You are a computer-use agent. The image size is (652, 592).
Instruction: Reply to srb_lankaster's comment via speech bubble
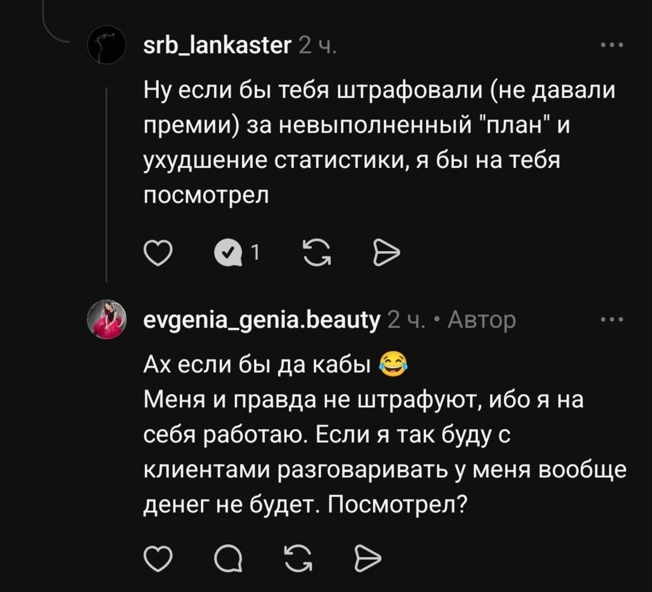coord(228,253)
